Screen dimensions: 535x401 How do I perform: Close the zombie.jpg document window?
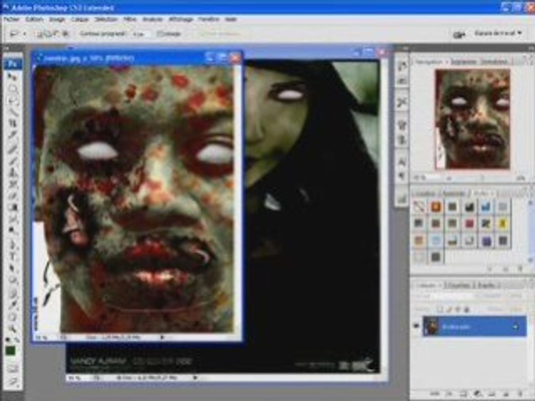point(235,58)
